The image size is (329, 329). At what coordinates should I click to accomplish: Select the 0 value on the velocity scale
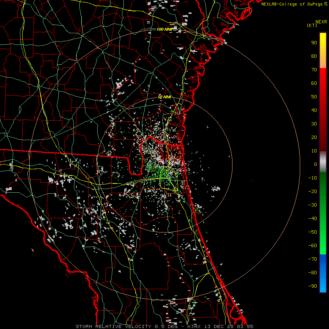[315, 164]
